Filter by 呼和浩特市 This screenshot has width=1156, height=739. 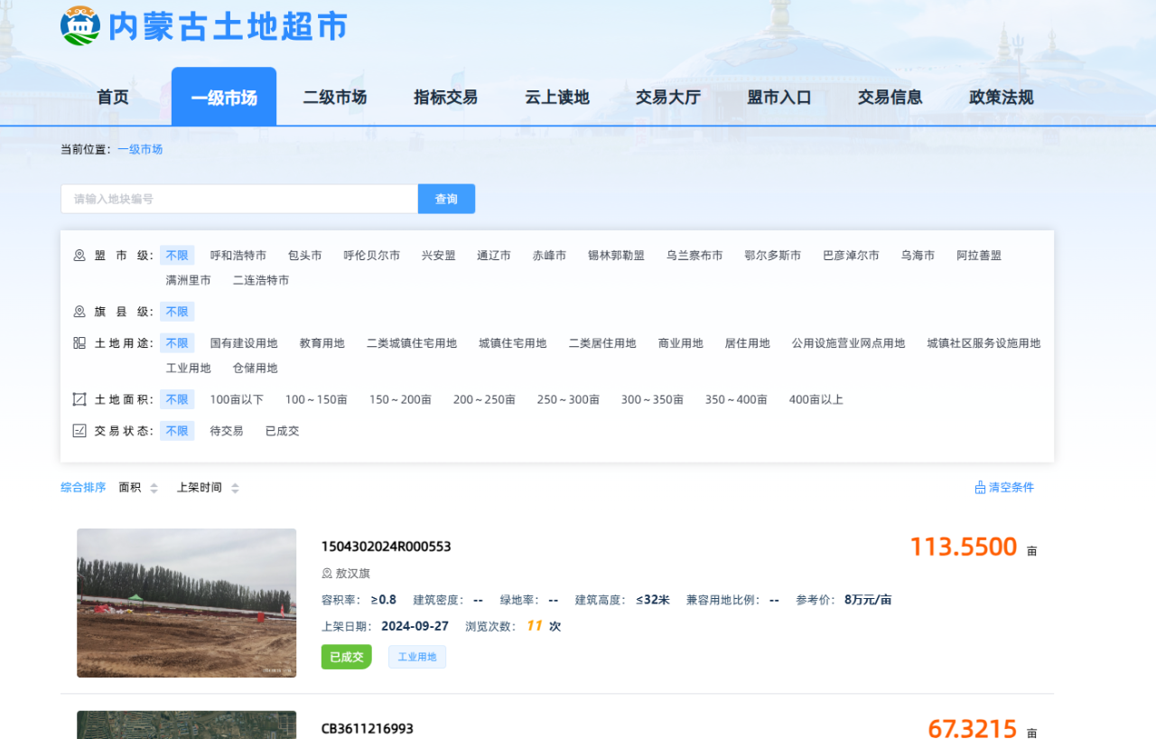[238, 256]
